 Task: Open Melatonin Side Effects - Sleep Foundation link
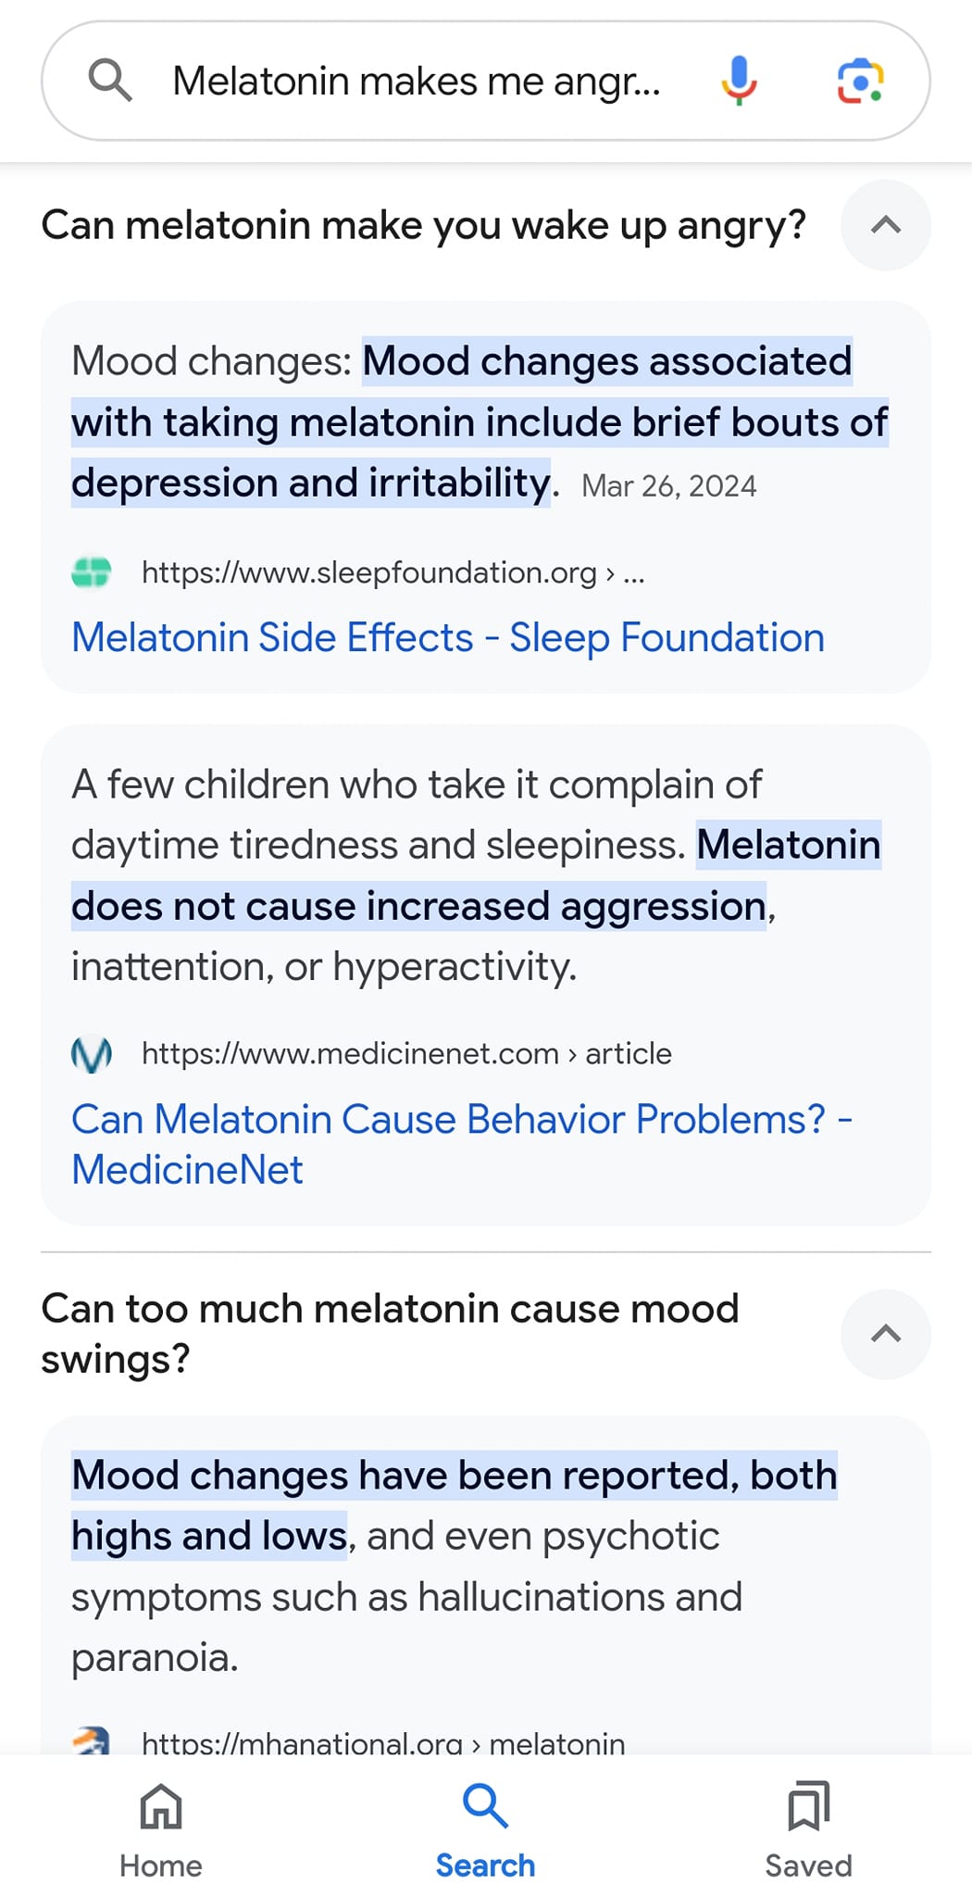coord(448,637)
